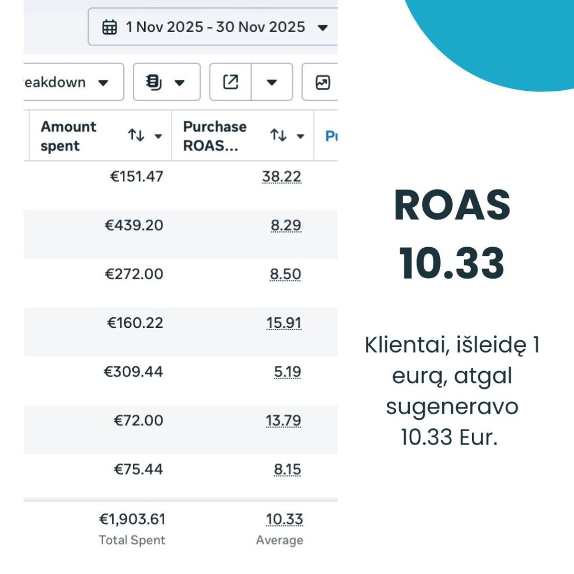This screenshot has width=574, height=574.
Task: Click the 15.91 ROAS value
Action: [284, 323]
